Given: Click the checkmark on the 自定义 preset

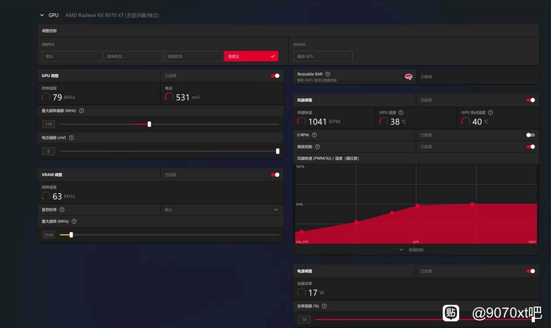Looking at the screenshot, I should click(x=273, y=56).
